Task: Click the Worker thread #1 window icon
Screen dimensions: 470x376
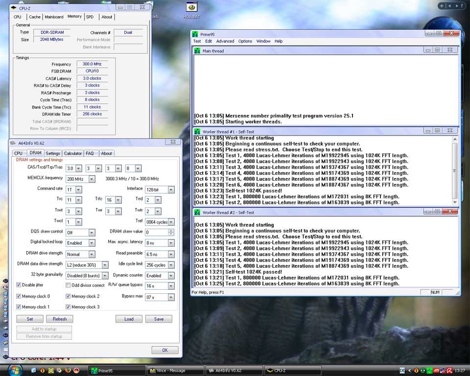Action: tap(197, 132)
